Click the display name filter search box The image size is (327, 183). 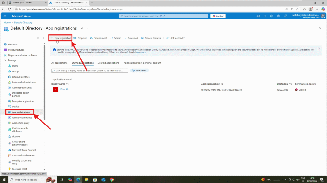point(90,71)
